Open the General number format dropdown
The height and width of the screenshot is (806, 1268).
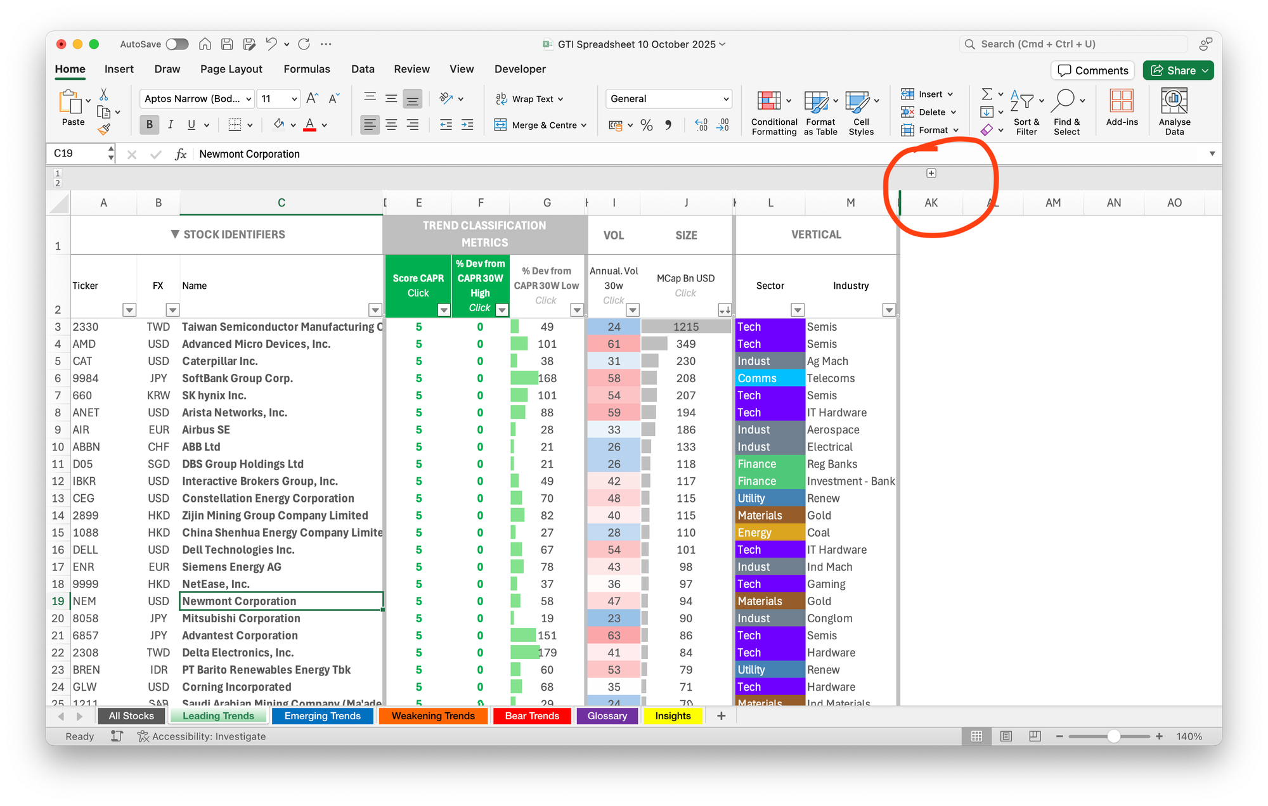726,99
